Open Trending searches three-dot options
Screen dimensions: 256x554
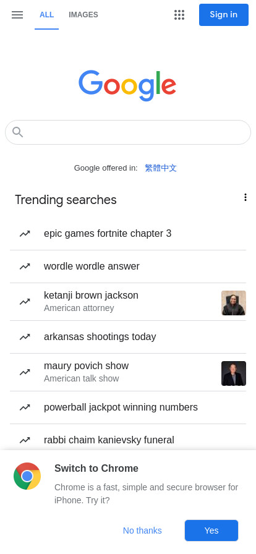click(x=245, y=197)
